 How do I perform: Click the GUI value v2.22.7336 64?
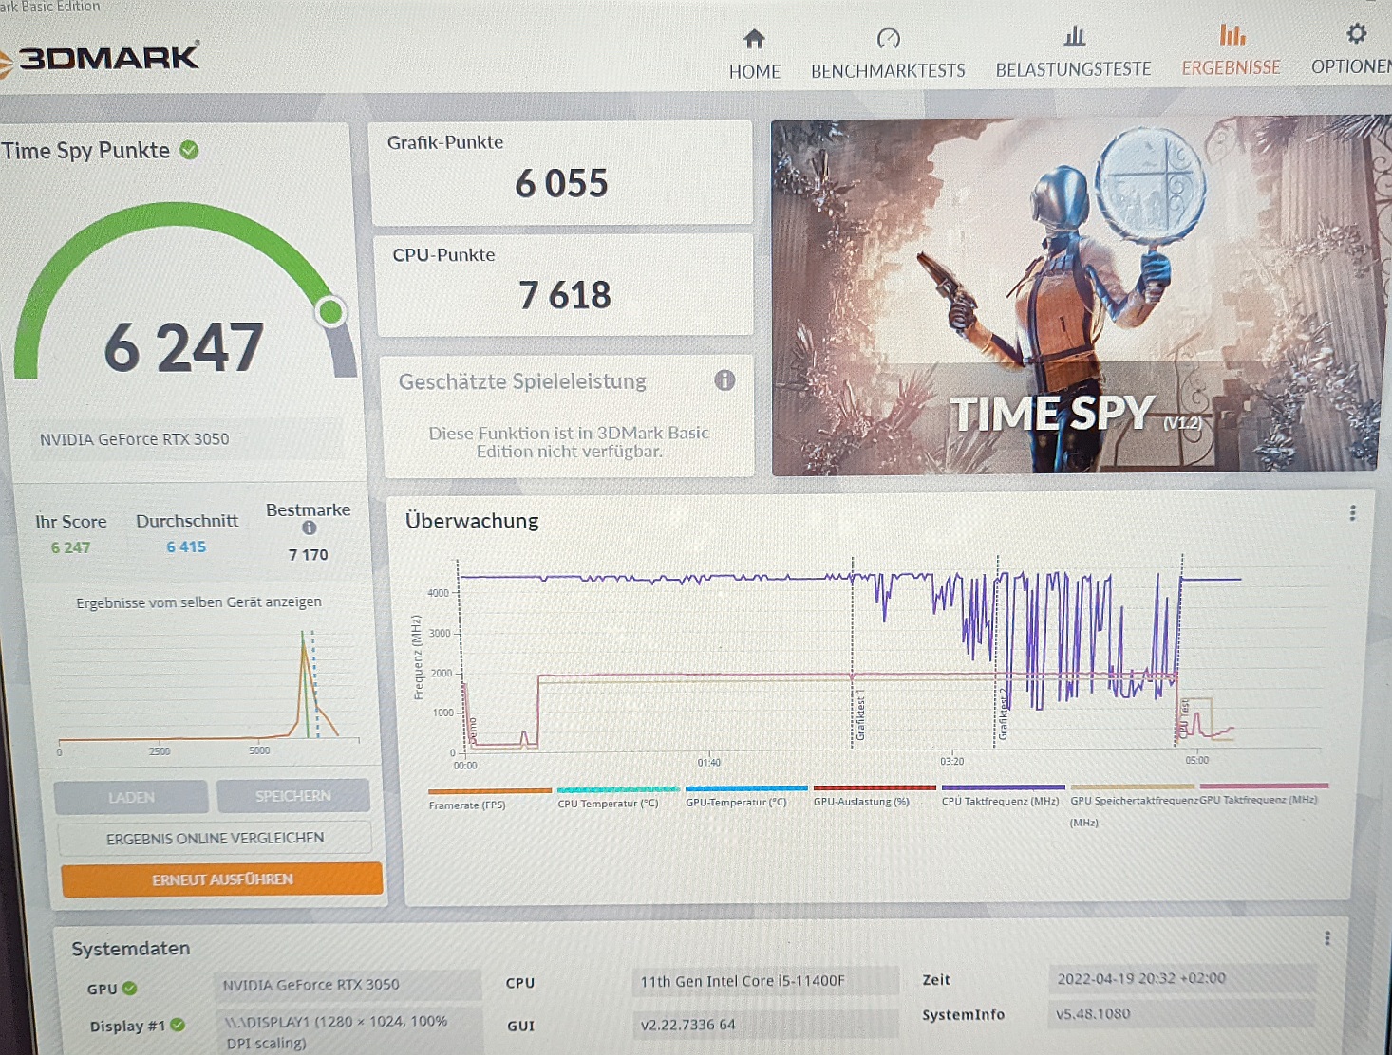[x=765, y=1025]
